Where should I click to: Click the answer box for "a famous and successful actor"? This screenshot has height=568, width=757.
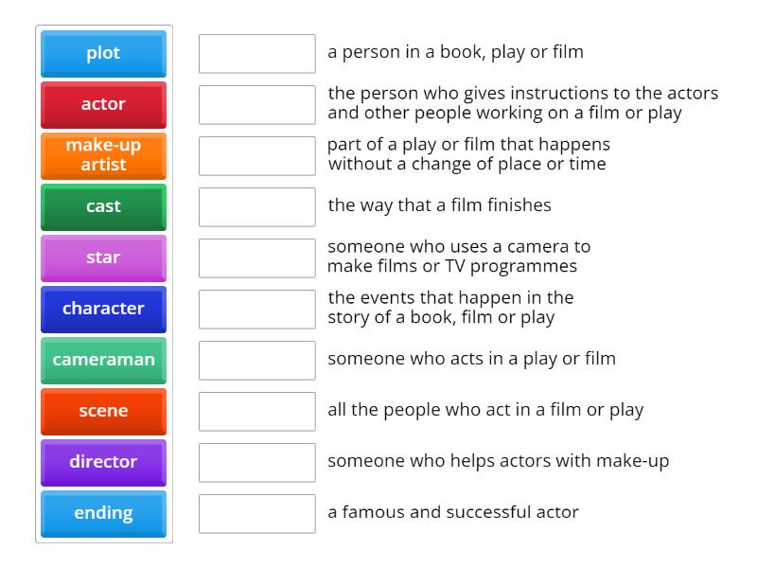(256, 513)
